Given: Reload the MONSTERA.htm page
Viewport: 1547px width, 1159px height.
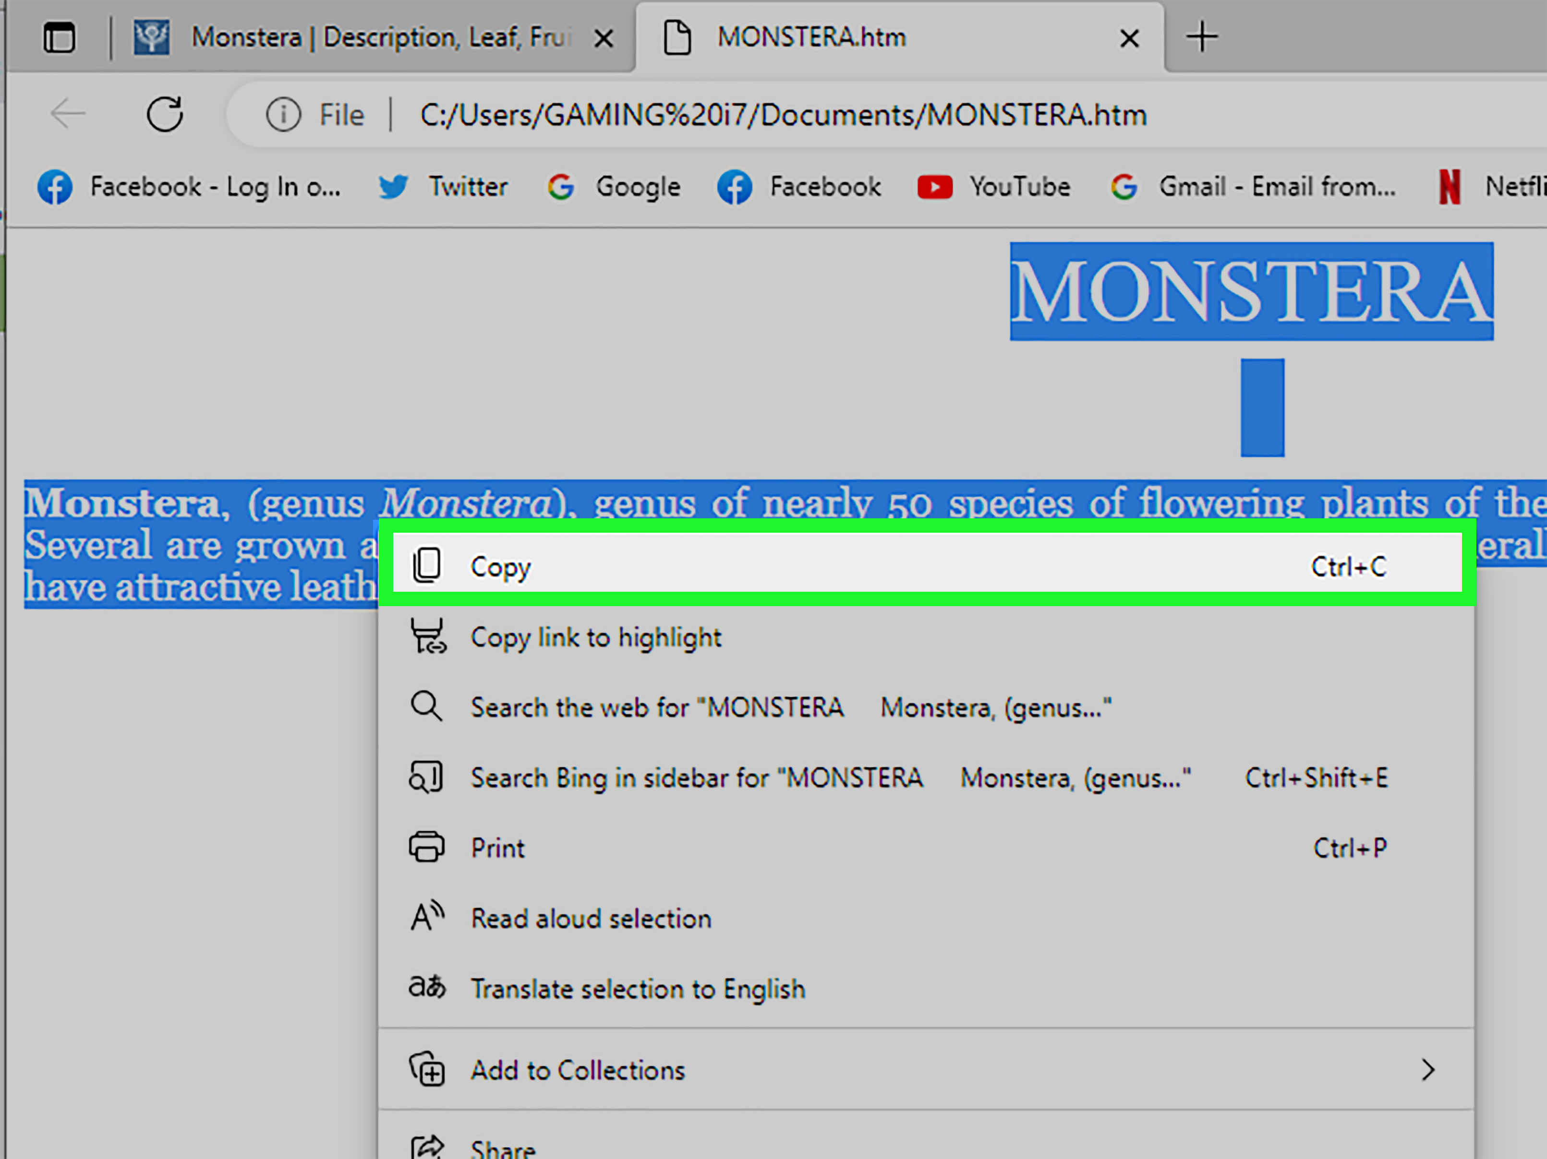Looking at the screenshot, I should [x=165, y=114].
